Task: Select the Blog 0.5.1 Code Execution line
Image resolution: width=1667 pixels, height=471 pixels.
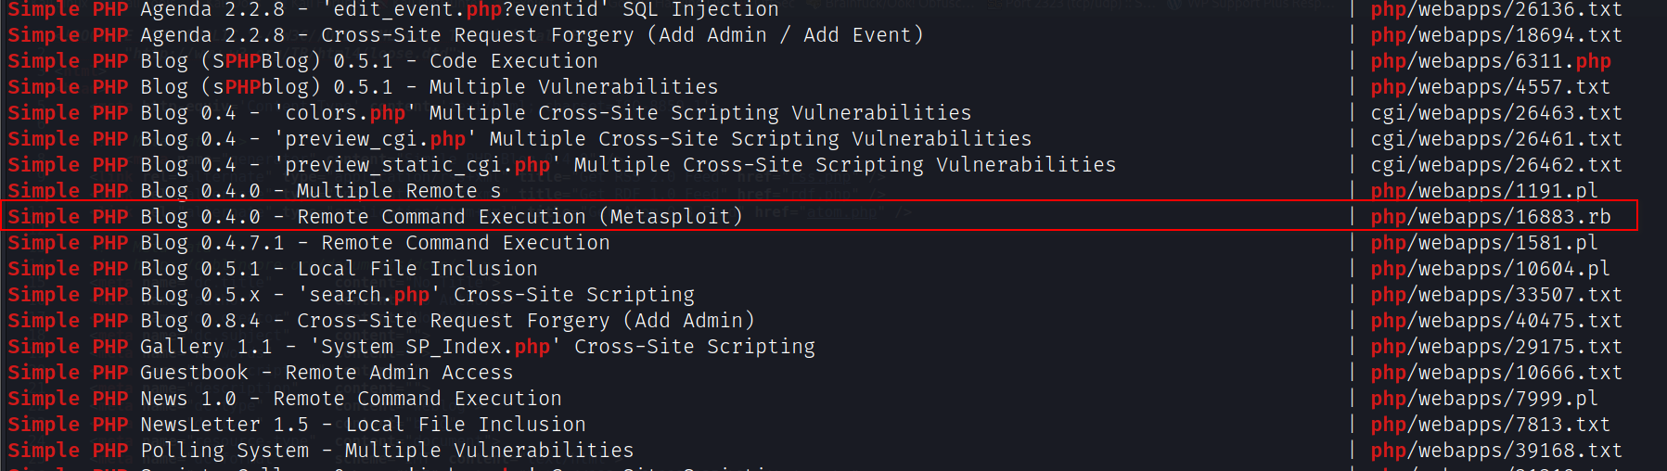Action: 303,61
